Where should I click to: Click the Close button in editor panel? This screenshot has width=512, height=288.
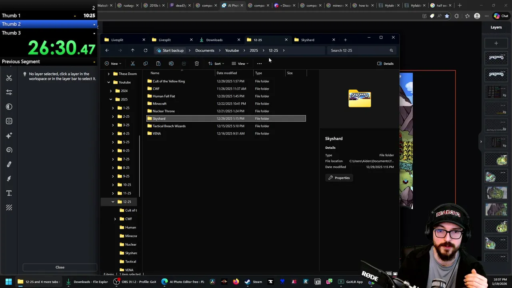60,267
